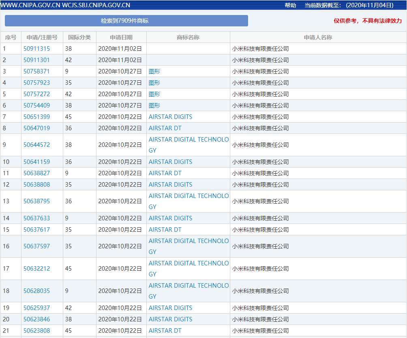Viewport: 407px width, 338px height.
Task: Open registration number 50625937
Action: pos(36,308)
